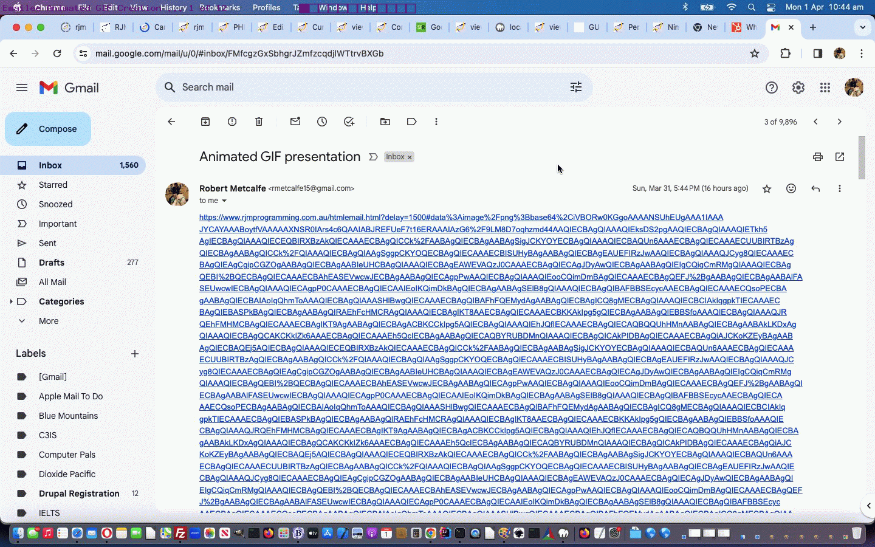The height and width of the screenshot is (547, 875).
Task: Select the Inbox folder
Action: coord(73,165)
